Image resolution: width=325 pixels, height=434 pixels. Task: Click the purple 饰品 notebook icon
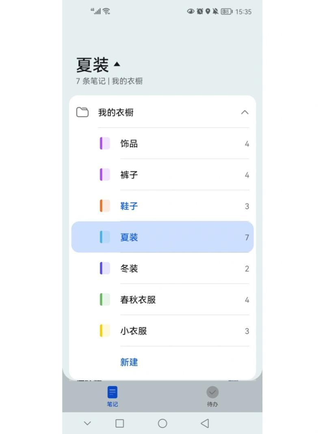point(105,144)
